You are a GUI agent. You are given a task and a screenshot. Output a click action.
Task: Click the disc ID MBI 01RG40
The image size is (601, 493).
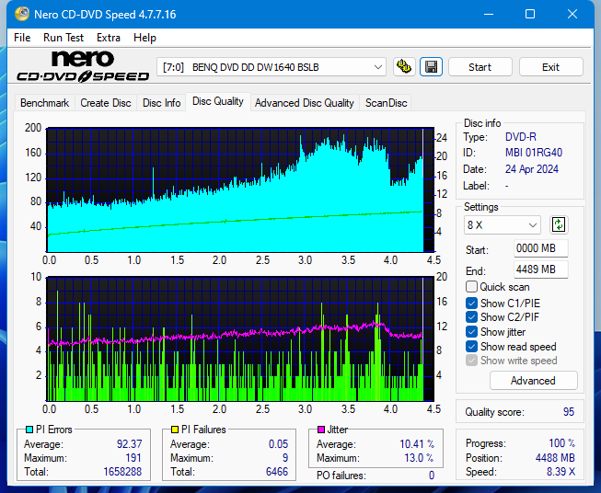tap(534, 153)
